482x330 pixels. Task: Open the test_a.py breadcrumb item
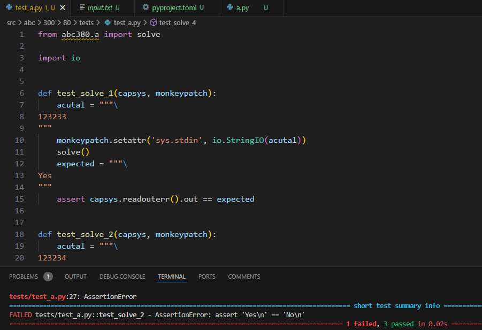(127, 23)
